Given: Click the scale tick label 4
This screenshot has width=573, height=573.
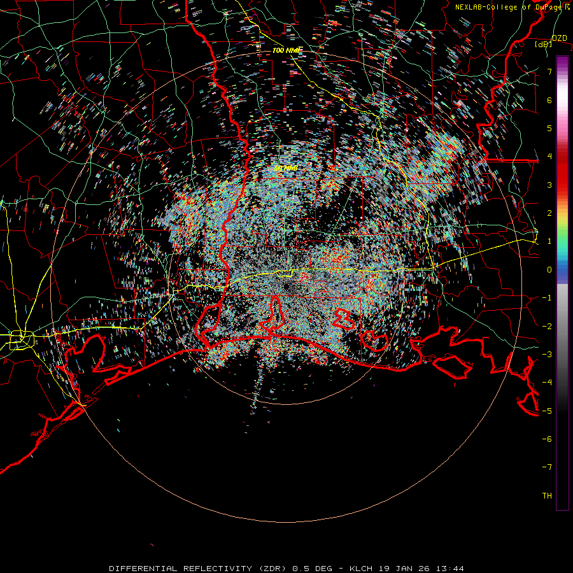Looking at the screenshot, I should [549, 157].
